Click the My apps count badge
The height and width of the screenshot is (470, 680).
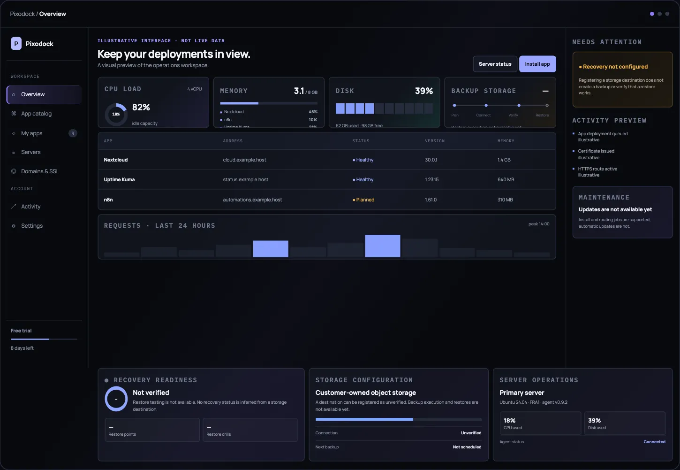pyautogui.click(x=73, y=133)
